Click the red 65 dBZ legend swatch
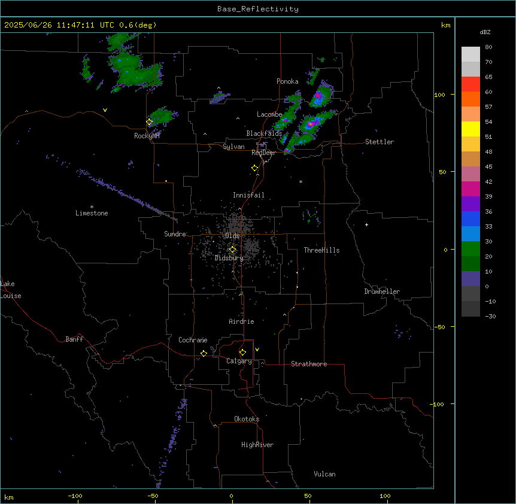 point(471,84)
